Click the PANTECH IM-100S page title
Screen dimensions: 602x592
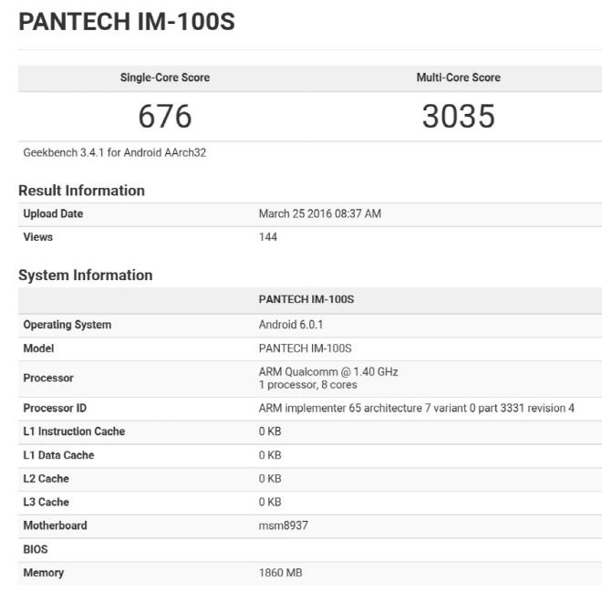(127, 22)
